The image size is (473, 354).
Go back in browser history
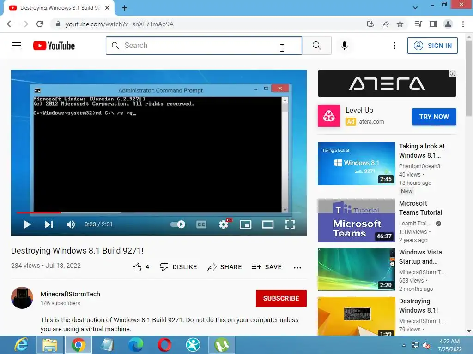point(10,24)
